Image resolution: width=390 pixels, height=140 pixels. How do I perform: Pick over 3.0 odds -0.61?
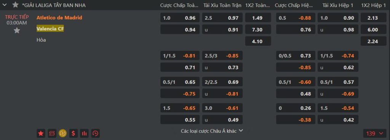coord(222,108)
